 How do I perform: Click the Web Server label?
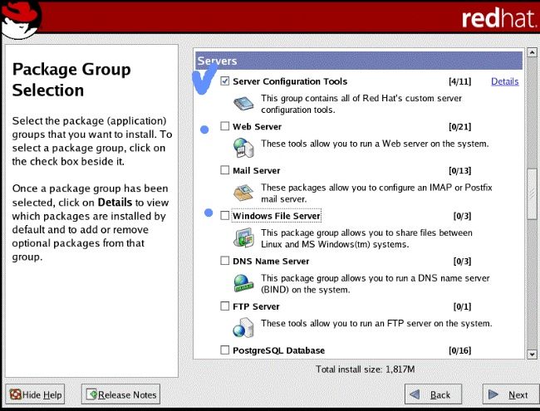pyautogui.click(x=257, y=127)
